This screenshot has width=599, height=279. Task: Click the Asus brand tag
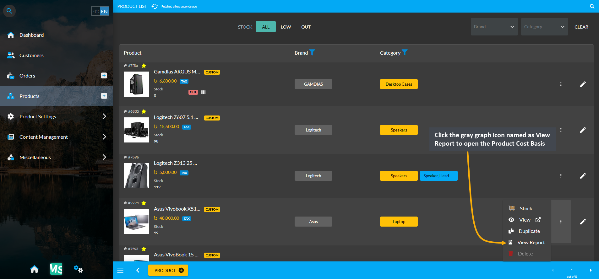pos(313,222)
